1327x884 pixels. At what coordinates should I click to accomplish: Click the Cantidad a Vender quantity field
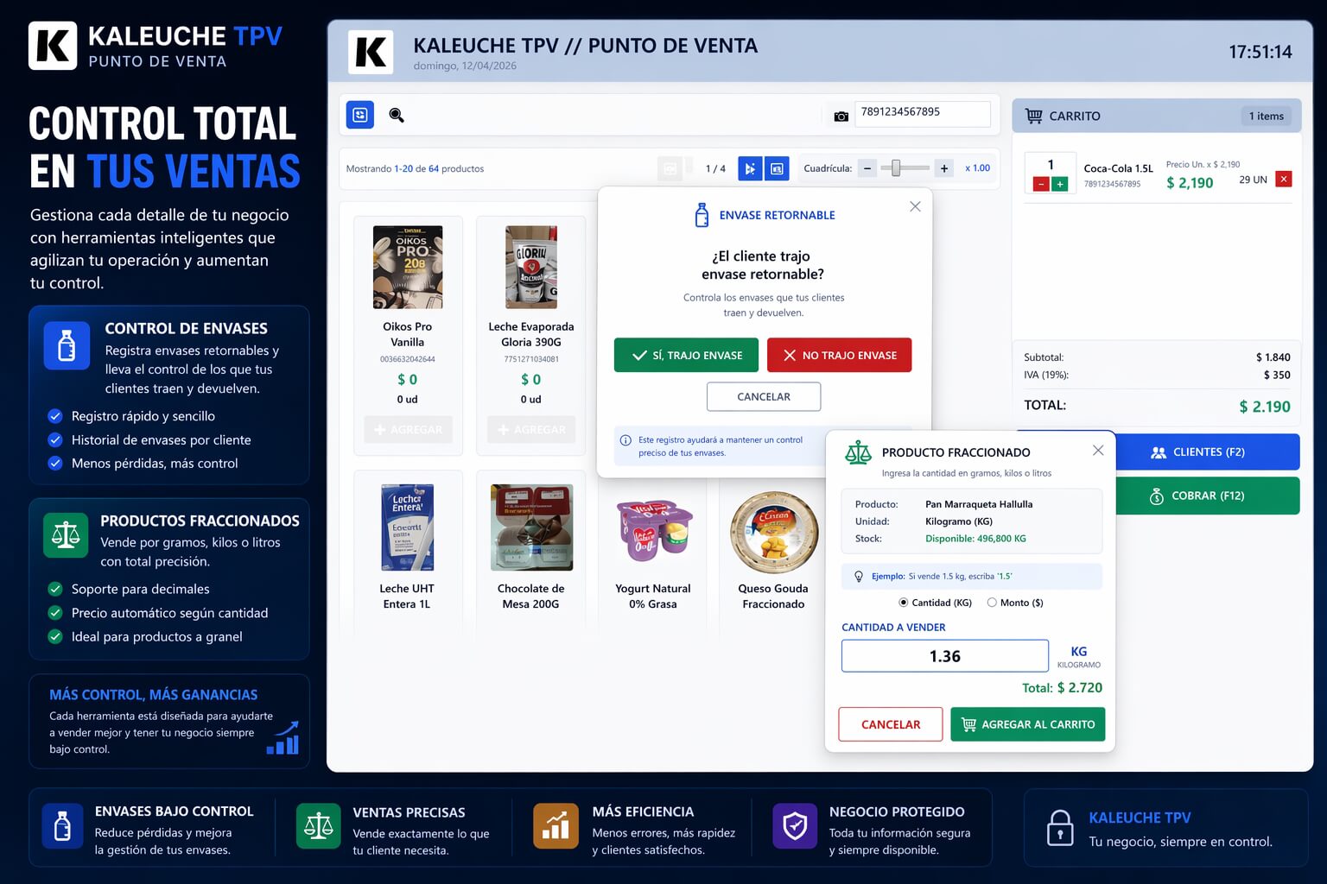pos(945,656)
